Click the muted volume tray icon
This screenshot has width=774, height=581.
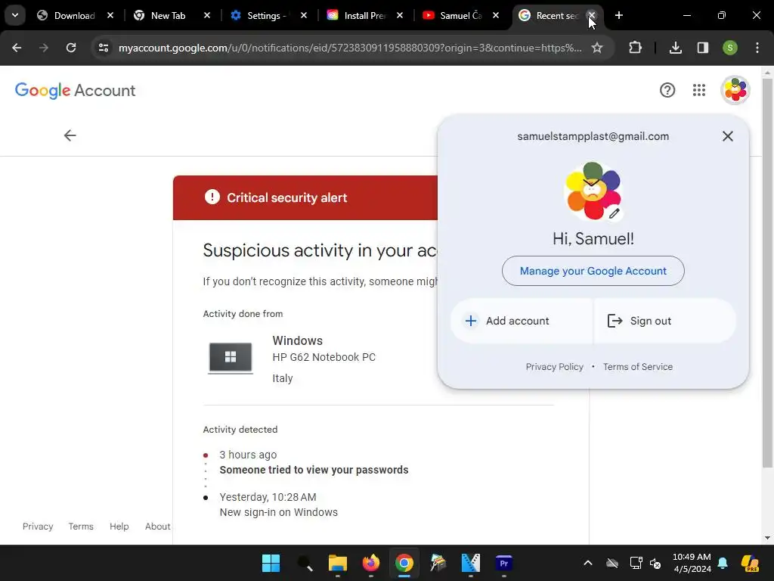(655, 563)
